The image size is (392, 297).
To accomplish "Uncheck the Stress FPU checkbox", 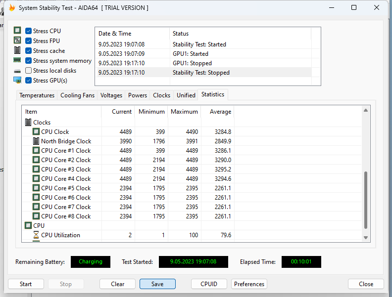I will tap(29, 41).
